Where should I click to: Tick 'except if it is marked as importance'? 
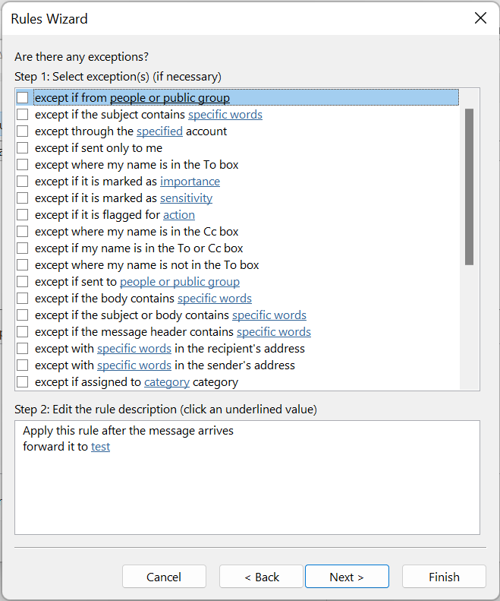click(x=22, y=182)
